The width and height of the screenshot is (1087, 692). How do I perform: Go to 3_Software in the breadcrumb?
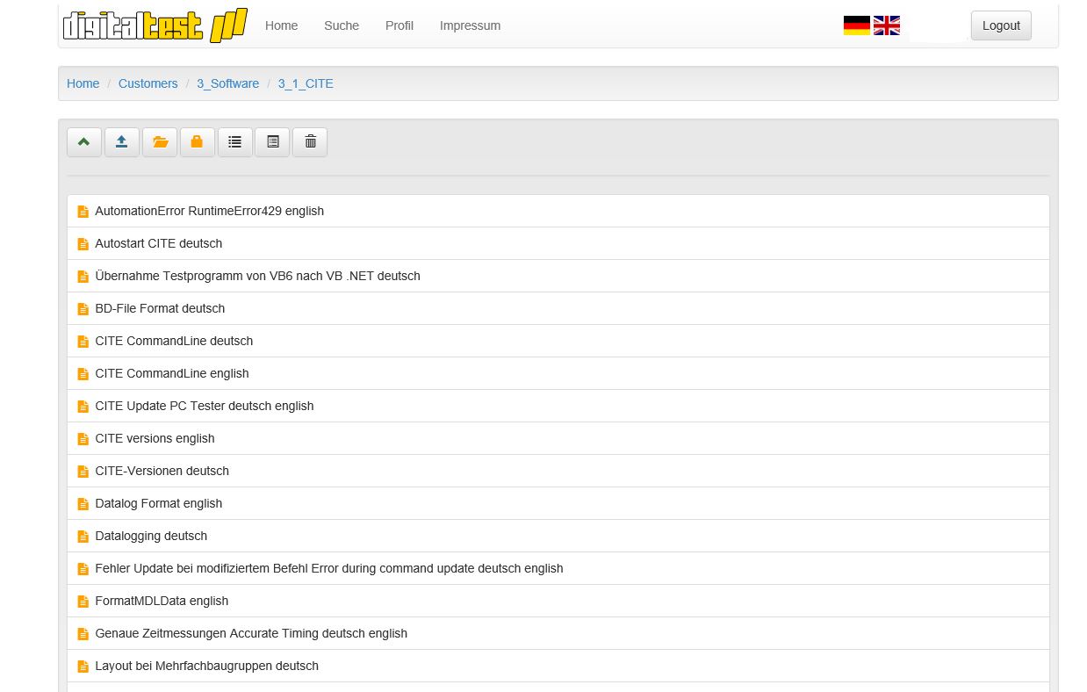228,83
